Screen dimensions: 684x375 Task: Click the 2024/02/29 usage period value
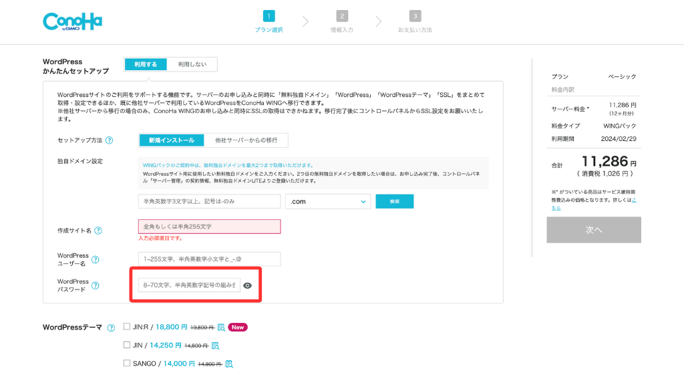pos(619,139)
